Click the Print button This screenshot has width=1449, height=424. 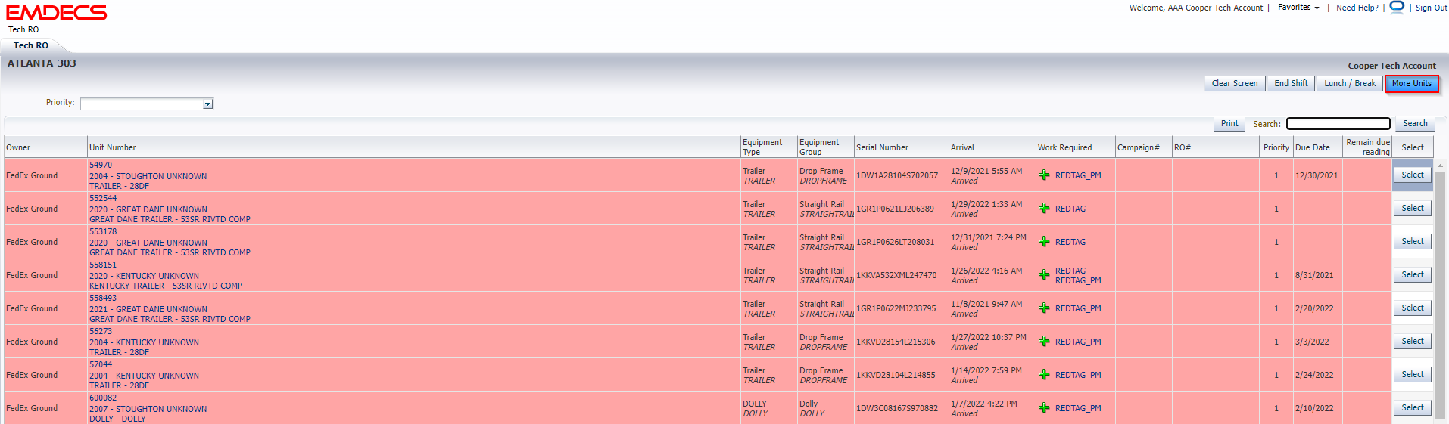tap(1229, 124)
